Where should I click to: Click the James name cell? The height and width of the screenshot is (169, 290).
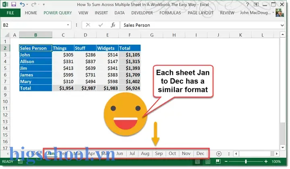pos(35,75)
